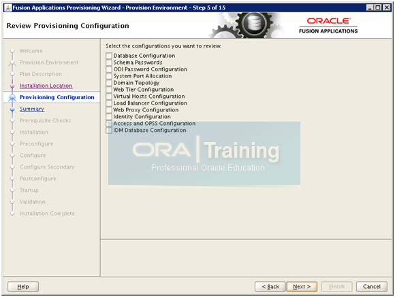Click the Installation Complete step bullet
The height and width of the screenshot is (297, 395).
[12, 213]
